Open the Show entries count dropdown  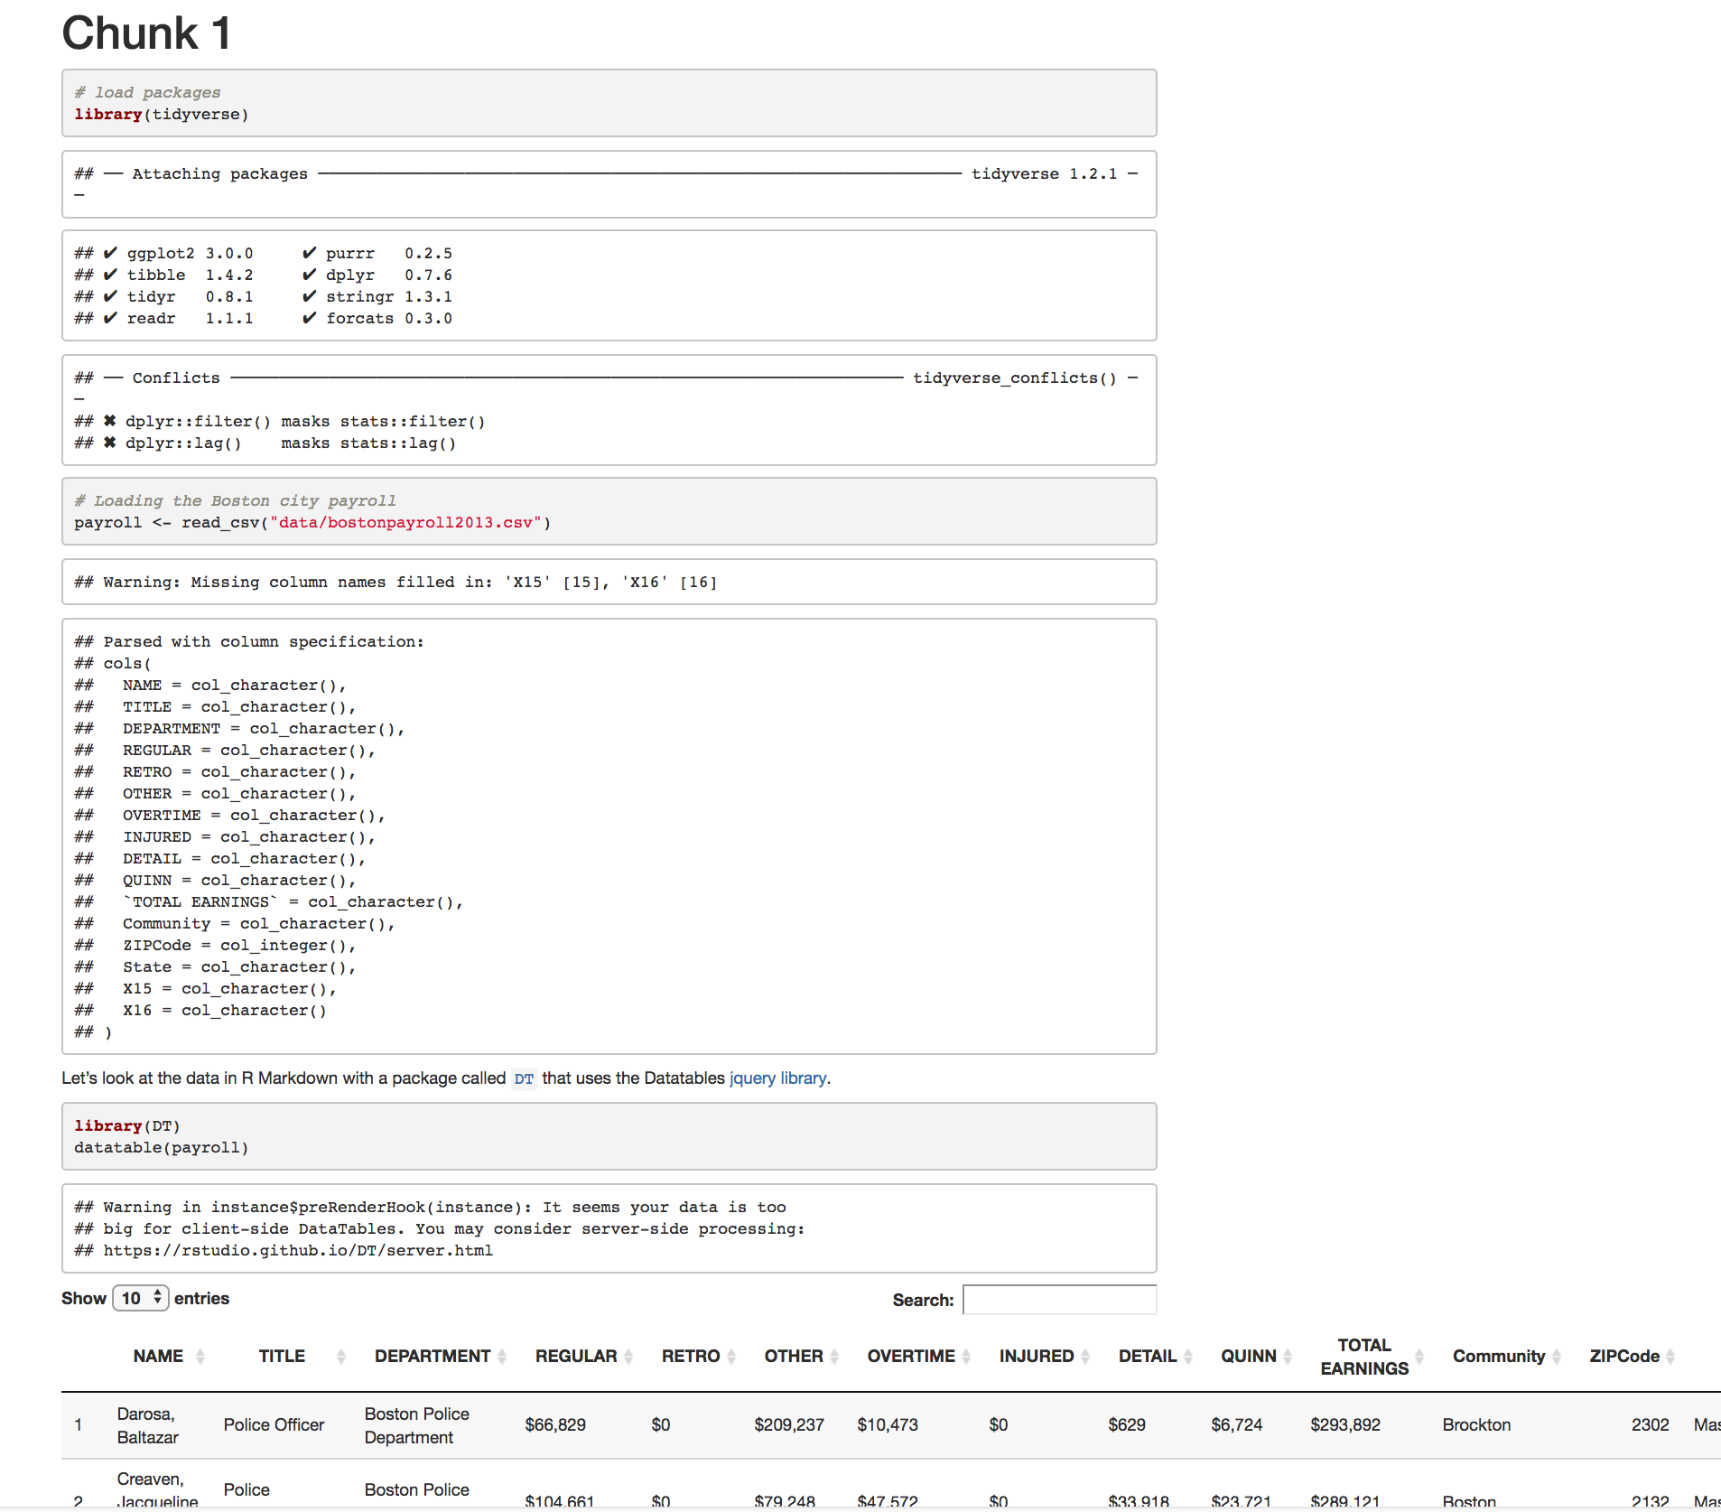click(141, 1298)
